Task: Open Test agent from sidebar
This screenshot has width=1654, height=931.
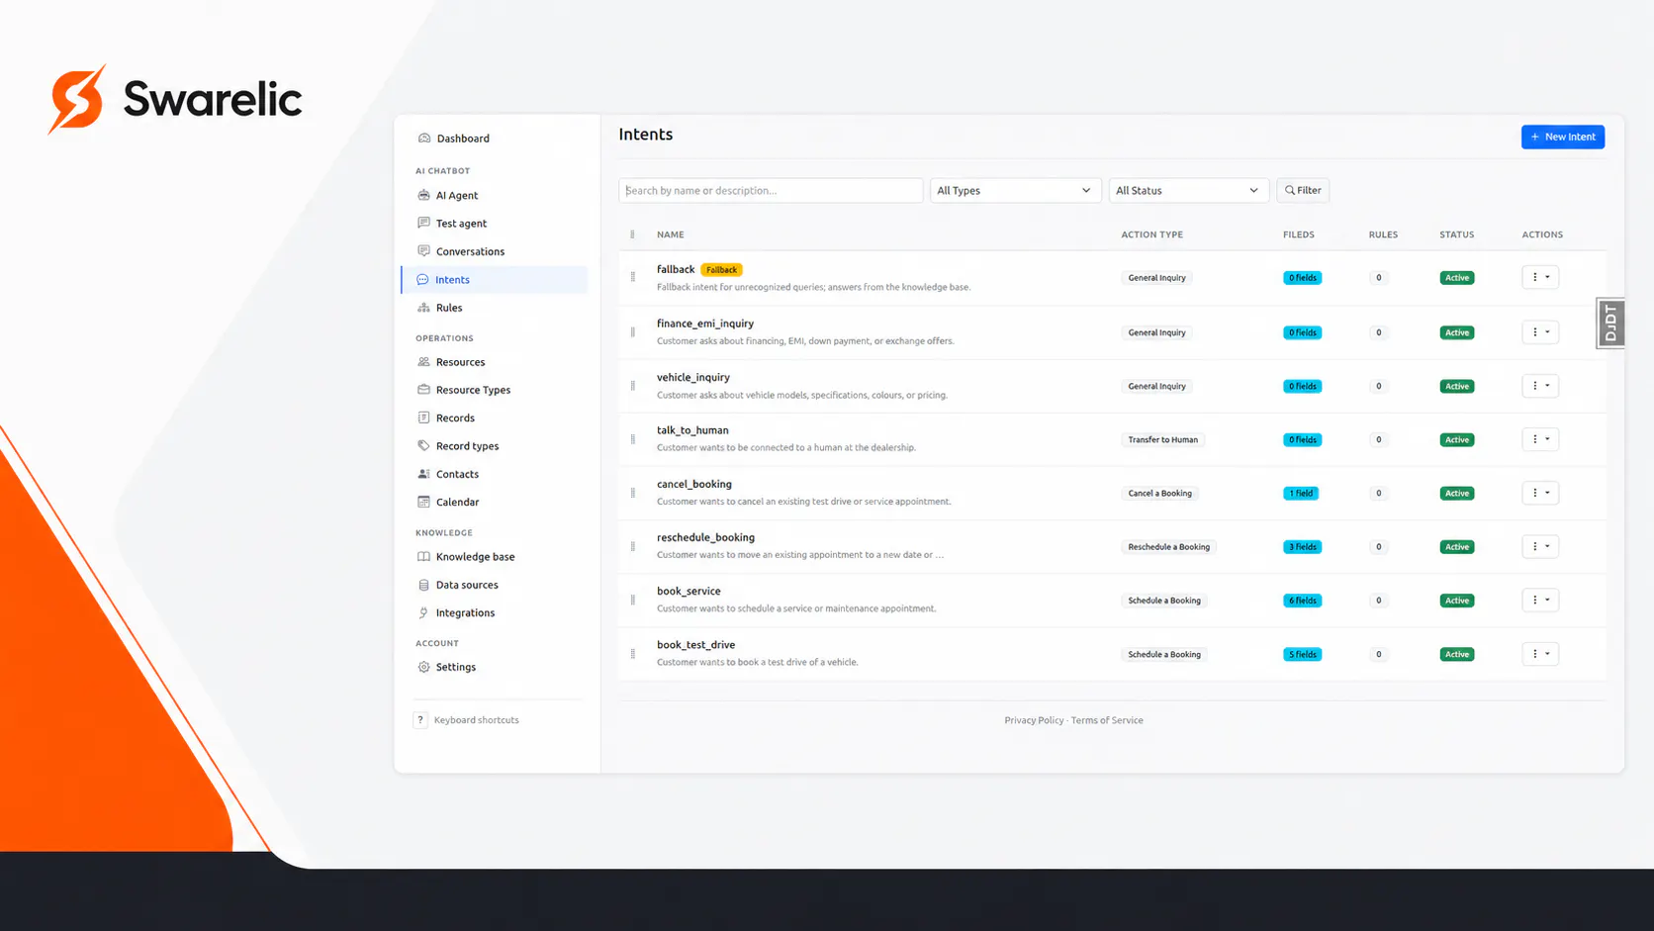Action: click(461, 224)
